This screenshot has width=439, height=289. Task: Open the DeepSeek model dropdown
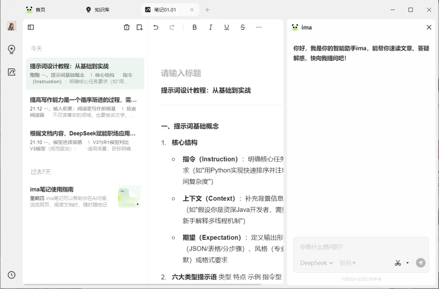pyautogui.click(x=316, y=263)
